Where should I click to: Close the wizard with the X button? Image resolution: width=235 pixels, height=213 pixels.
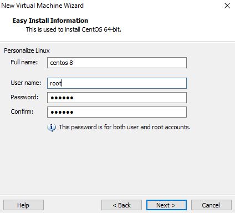point(227,6)
